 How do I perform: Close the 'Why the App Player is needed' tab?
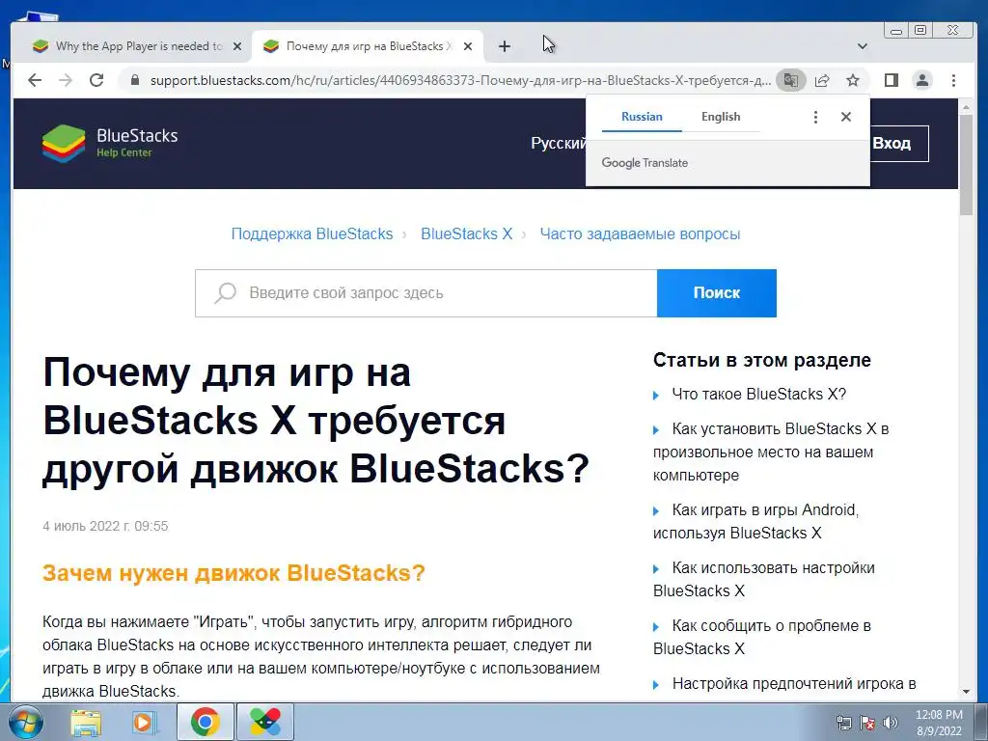237,46
